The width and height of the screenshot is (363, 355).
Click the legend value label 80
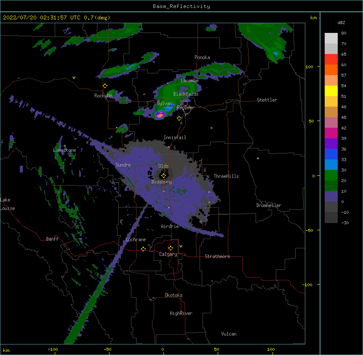[x=344, y=33]
